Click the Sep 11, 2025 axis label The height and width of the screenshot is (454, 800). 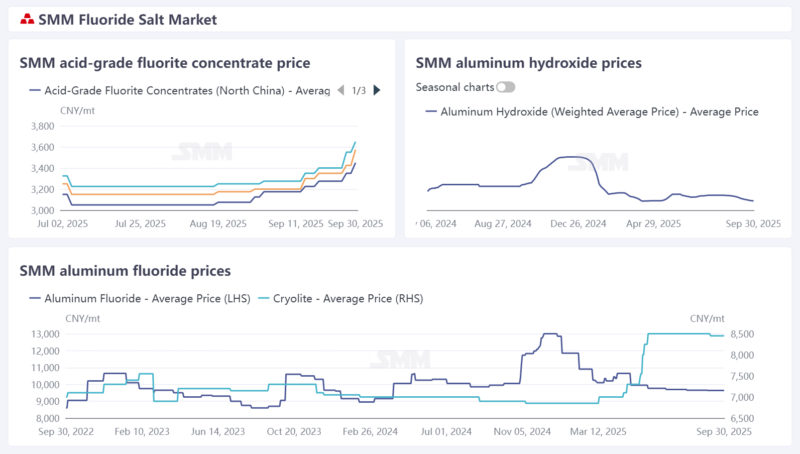pyautogui.click(x=296, y=223)
